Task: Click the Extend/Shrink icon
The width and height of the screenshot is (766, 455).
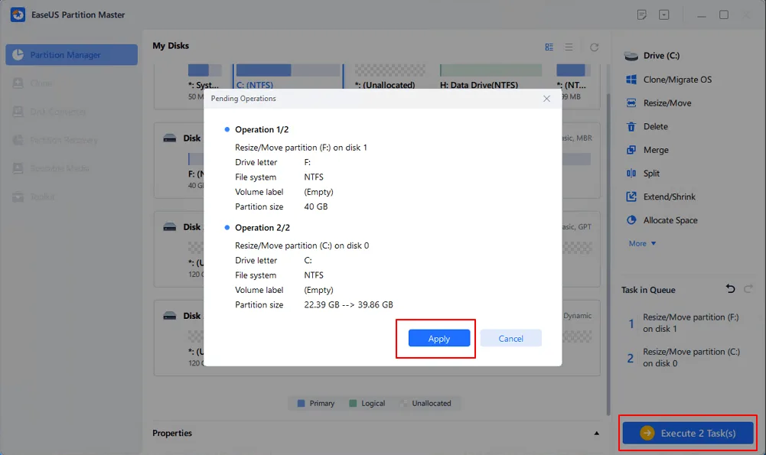Action: click(631, 197)
